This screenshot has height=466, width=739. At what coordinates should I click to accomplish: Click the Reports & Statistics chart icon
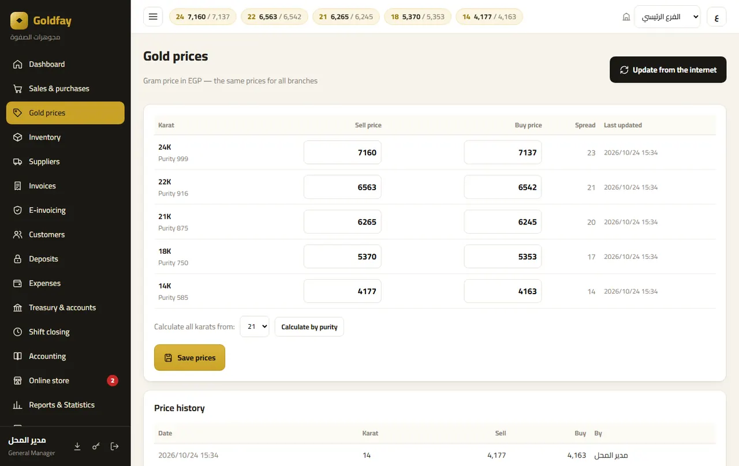[x=18, y=405]
